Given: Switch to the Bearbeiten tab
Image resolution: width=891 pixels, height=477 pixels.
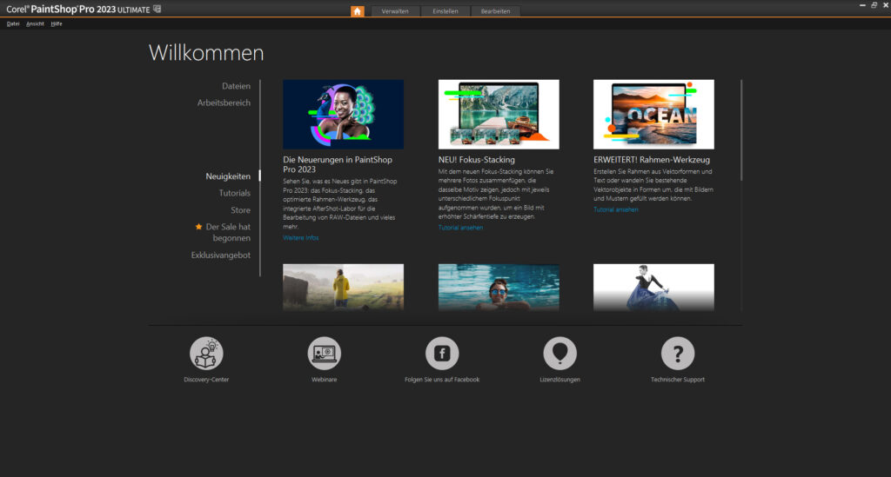Looking at the screenshot, I should (x=495, y=11).
